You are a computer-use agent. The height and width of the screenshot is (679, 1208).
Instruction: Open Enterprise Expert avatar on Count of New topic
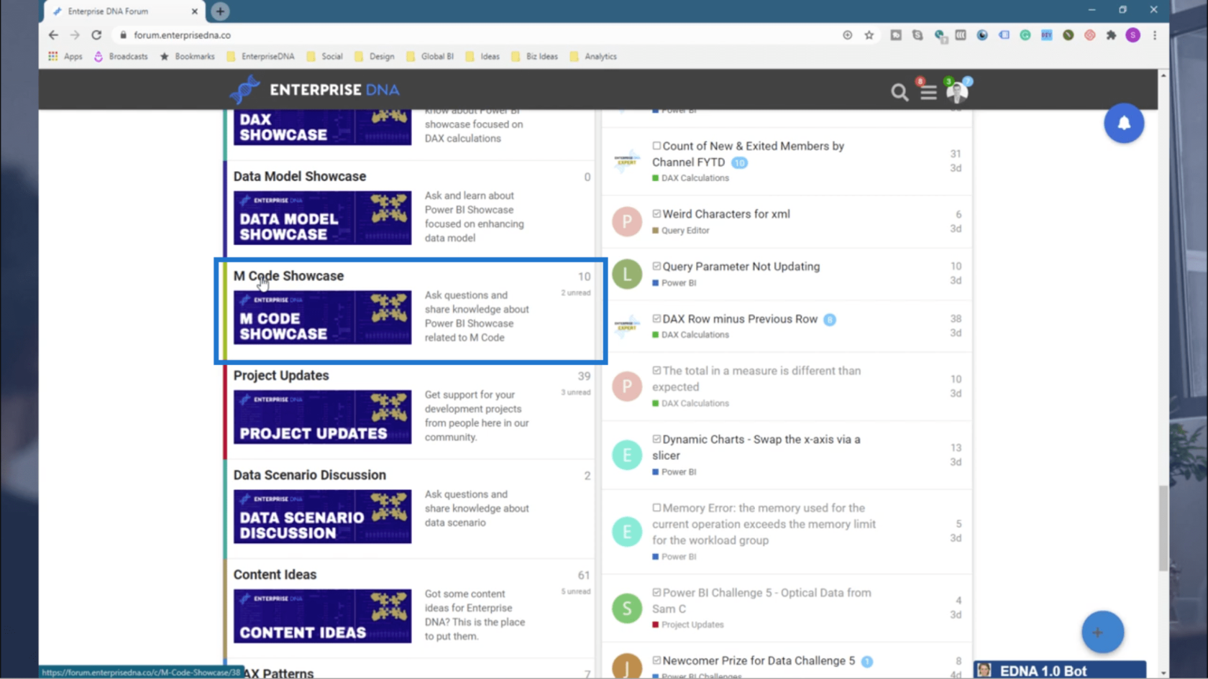point(627,160)
